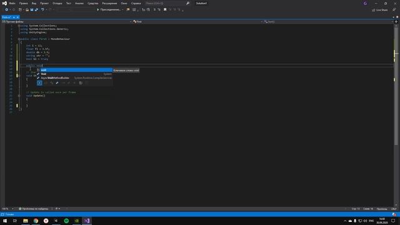The height and width of the screenshot is (225, 400).
Task: Open Yandex browser from the taskbar
Action: point(46,221)
